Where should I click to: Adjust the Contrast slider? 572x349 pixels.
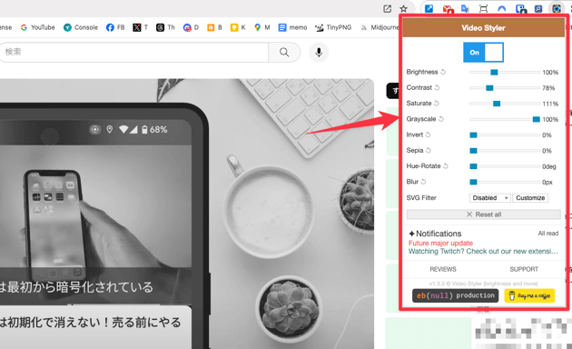(x=505, y=88)
